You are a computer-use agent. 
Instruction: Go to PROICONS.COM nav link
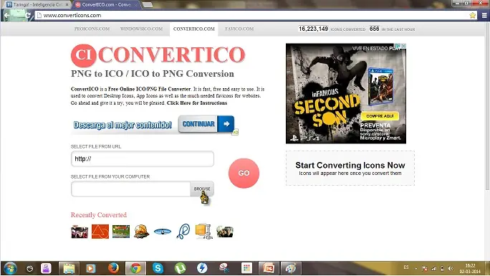click(92, 29)
